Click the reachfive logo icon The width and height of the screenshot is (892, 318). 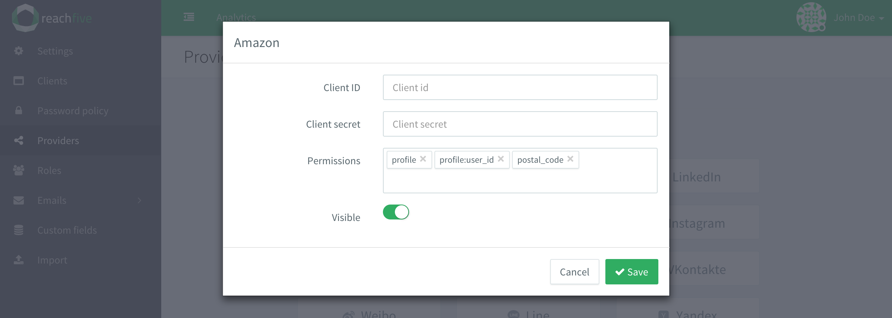click(x=25, y=18)
